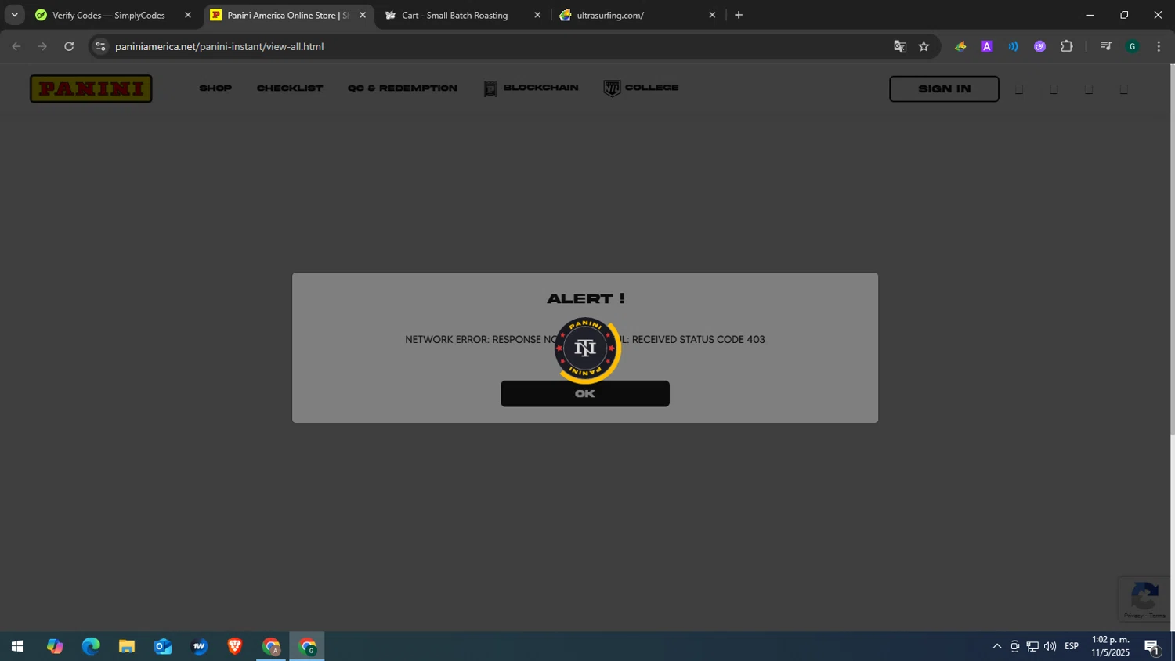
Task: Click the blue sound waves extension icon
Action: 1014,46
